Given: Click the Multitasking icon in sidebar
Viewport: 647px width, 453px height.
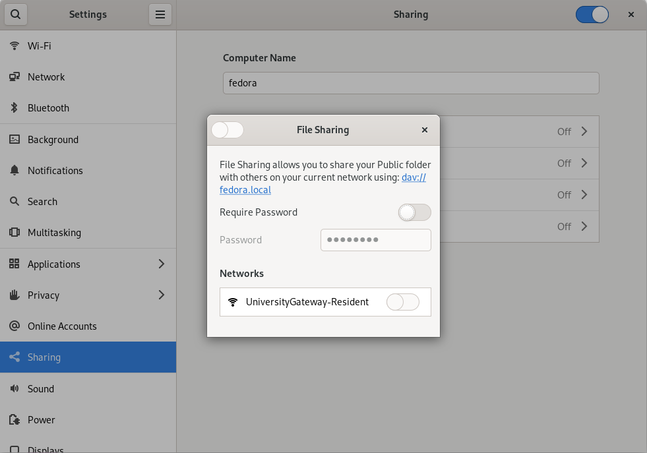Looking at the screenshot, I should click(x=15, y=232).
